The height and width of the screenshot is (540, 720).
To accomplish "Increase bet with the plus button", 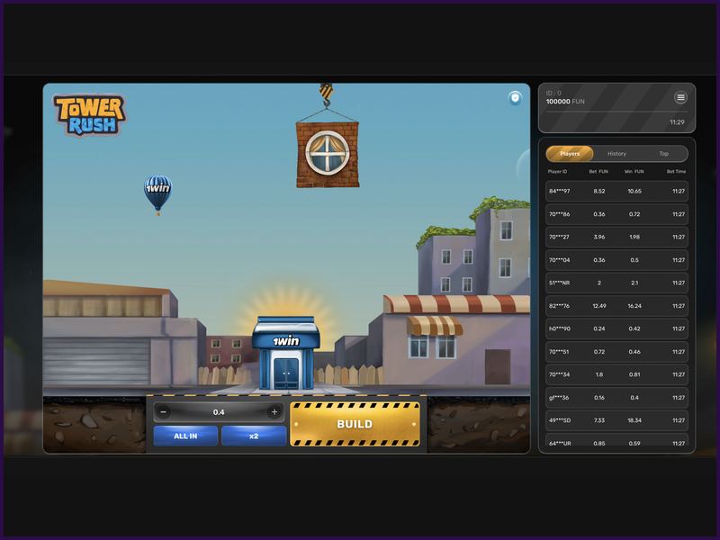I will (x=274, y=412).
